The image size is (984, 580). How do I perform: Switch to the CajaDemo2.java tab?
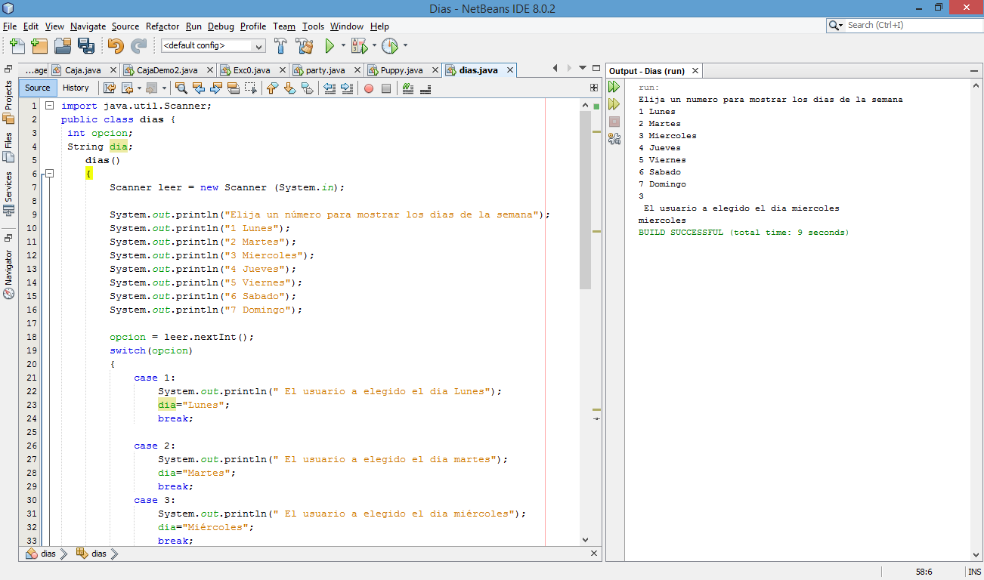coord(166,70)
